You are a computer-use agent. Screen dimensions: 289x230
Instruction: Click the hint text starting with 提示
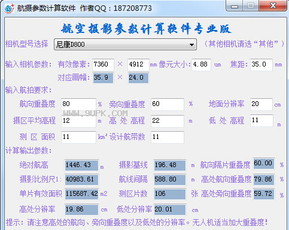pyautogui.click(x=137, y=222)
